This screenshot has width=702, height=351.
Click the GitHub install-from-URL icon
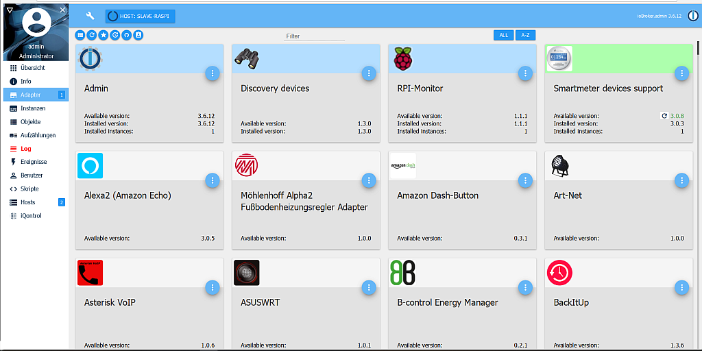pos(127,35)
